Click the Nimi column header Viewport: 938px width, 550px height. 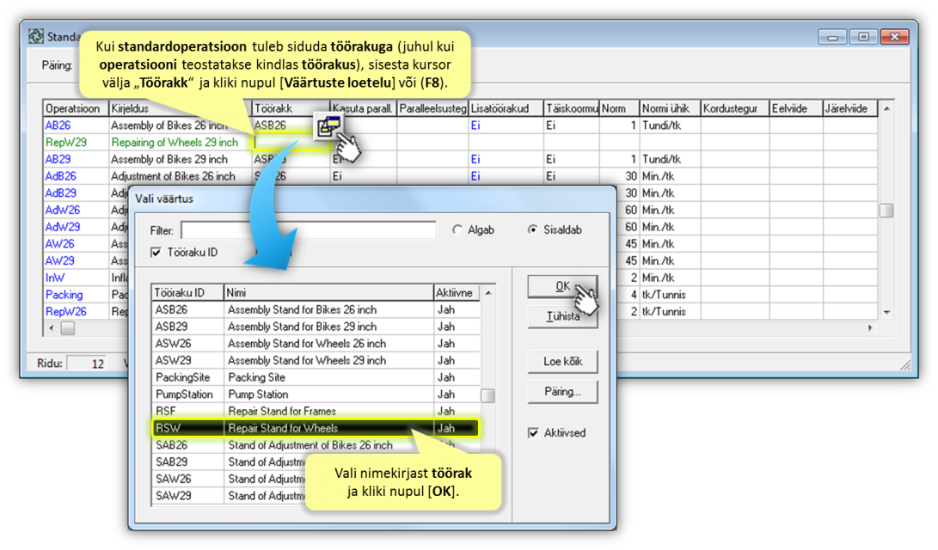[328, 292]
